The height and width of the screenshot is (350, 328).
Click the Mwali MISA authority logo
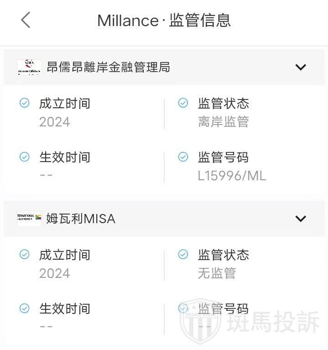click(x=29, y=219)
